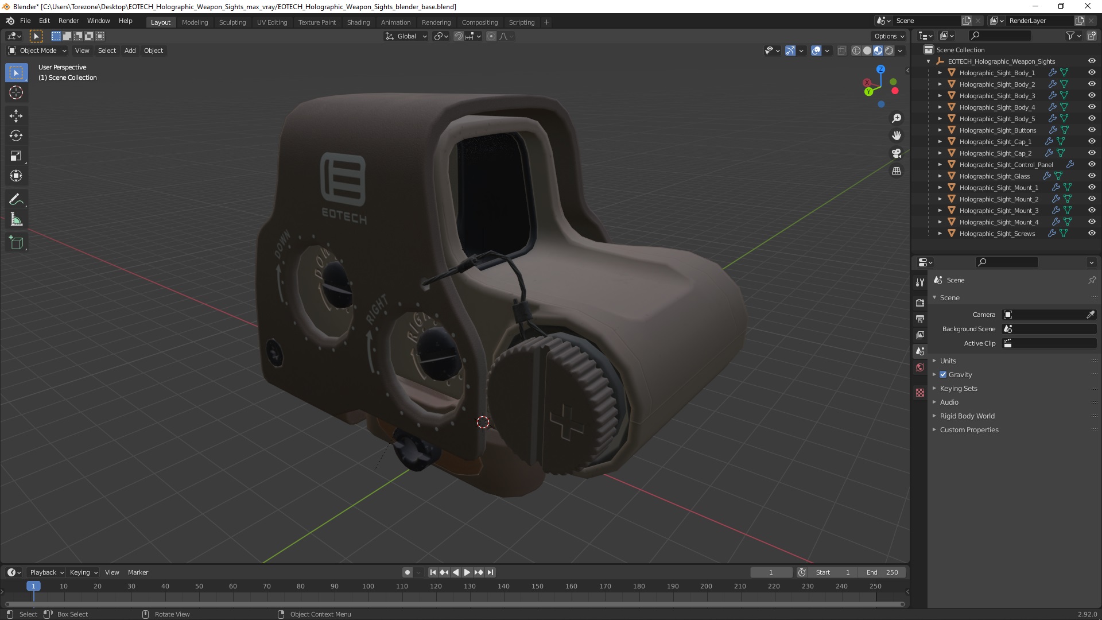Viewport: 1102px width, 620px height.
Task: Expand the Keying Sets panel
Action: click(x=959, y=388)
